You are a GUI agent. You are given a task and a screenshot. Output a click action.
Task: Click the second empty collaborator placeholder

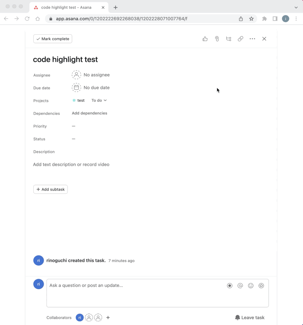98,318
